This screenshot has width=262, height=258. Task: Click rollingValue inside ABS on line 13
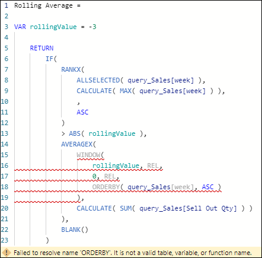click(112, 133)
